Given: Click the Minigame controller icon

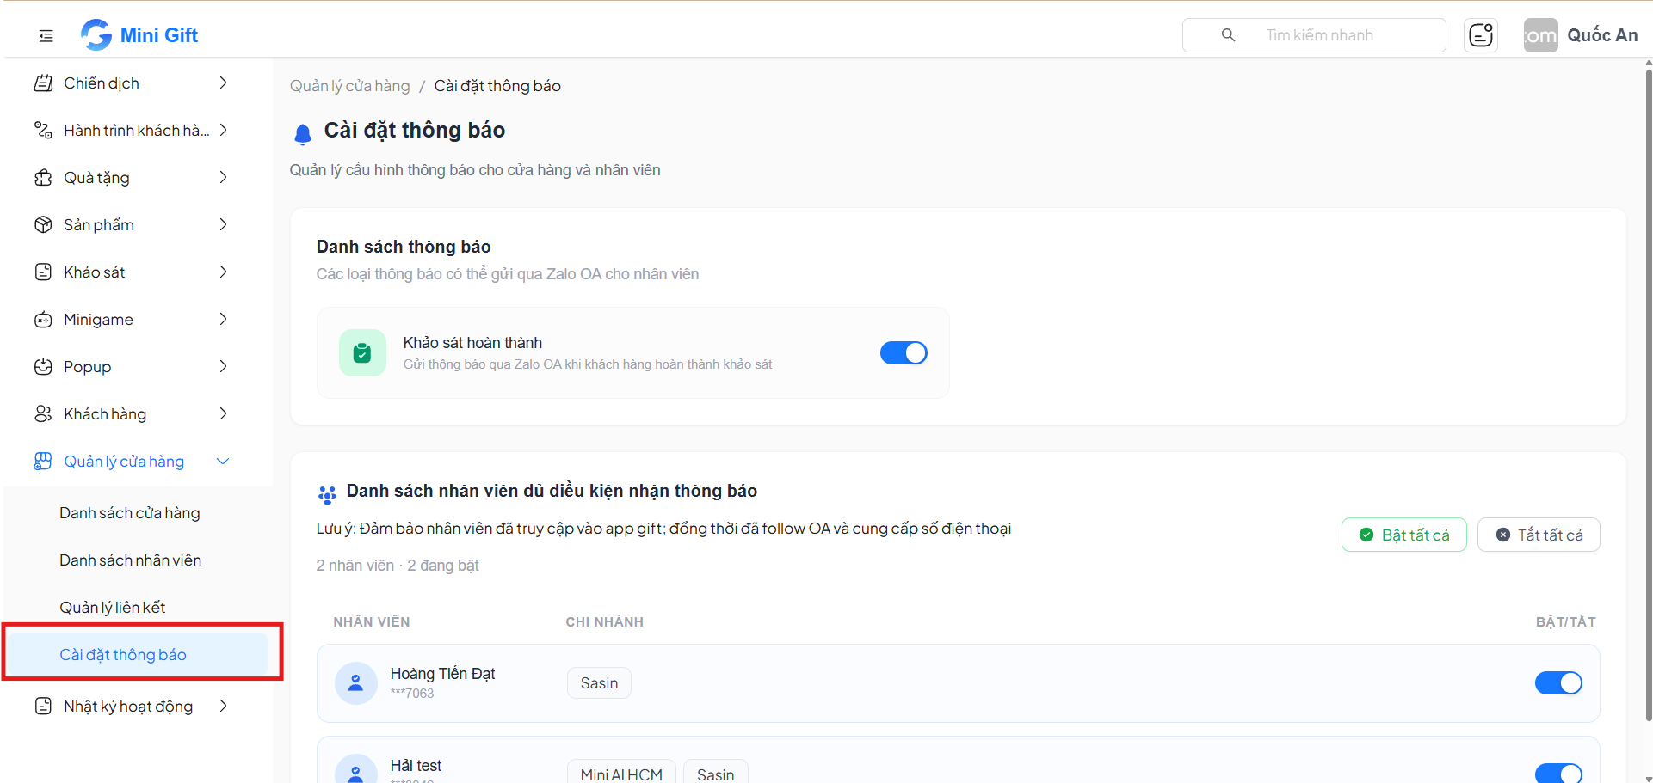Looking at the screenshot, I should coord(43,320).
